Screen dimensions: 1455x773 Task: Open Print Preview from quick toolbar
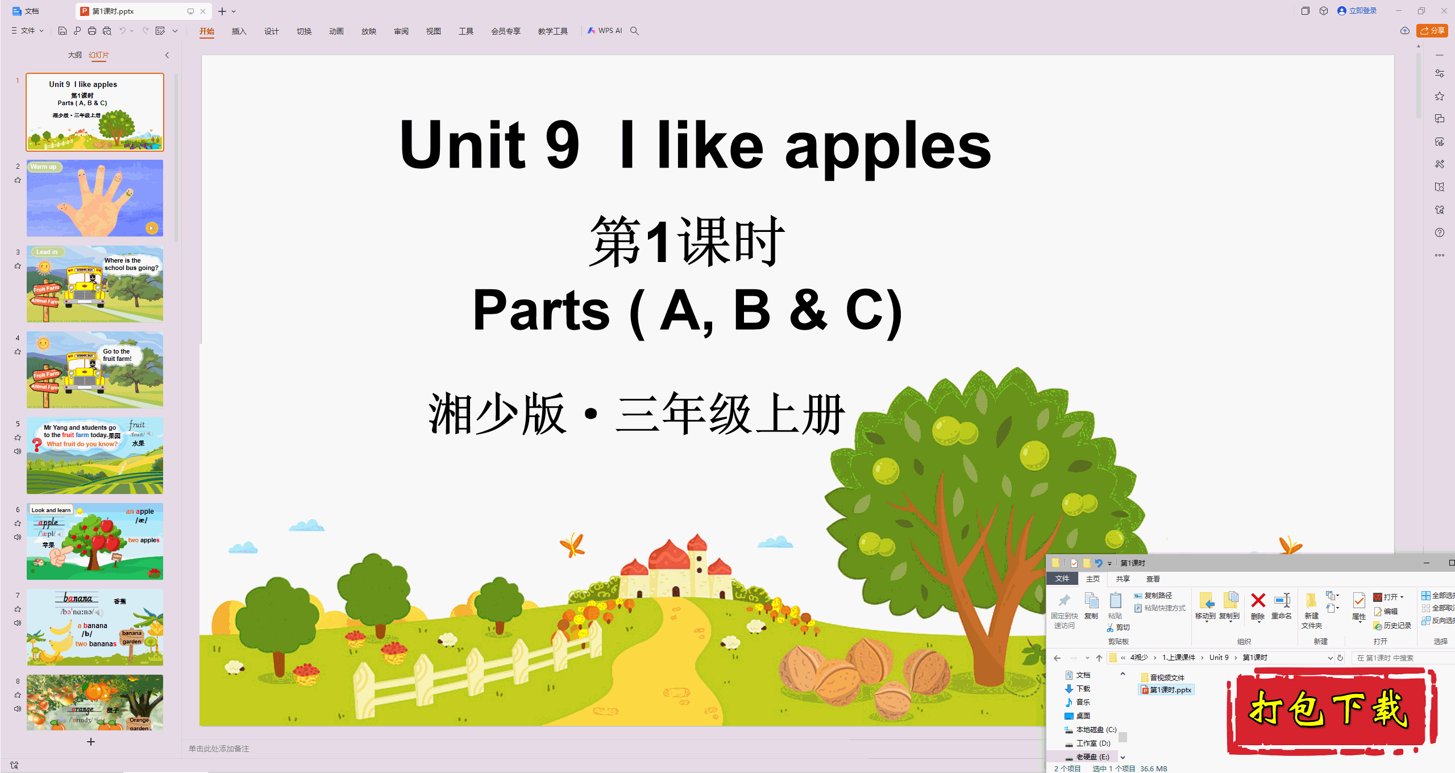click(107, 31)
